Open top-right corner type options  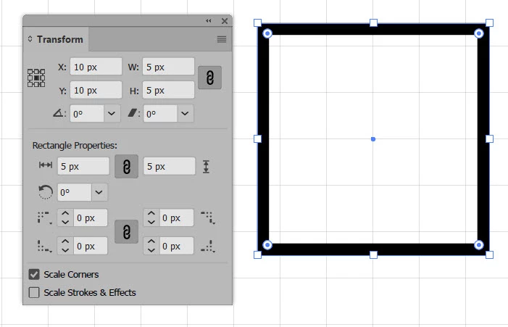coord(208,218)
